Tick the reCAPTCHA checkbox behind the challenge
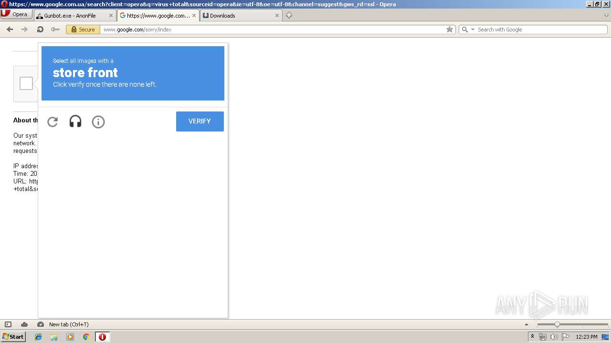 tap(26, 83)
